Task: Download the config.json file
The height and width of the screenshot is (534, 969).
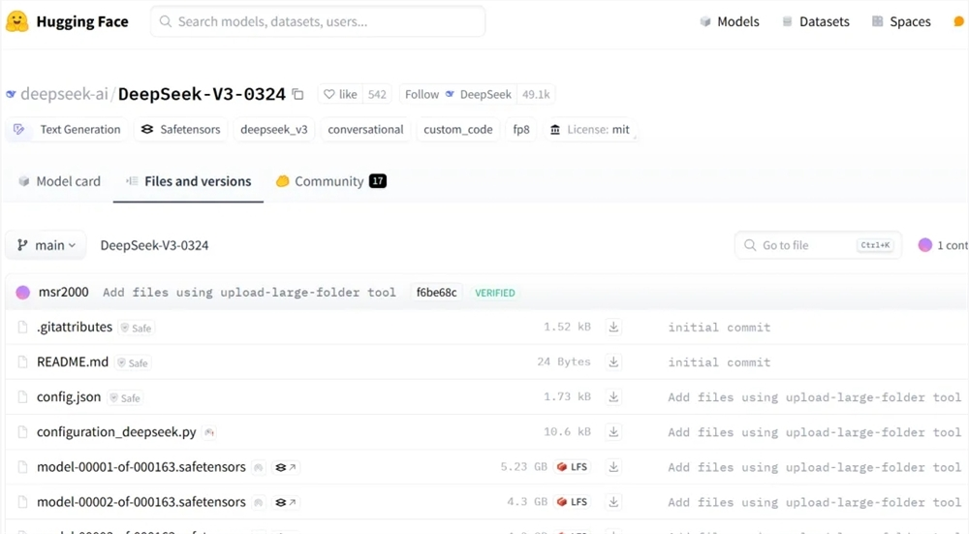Action: tap(613, 396)
